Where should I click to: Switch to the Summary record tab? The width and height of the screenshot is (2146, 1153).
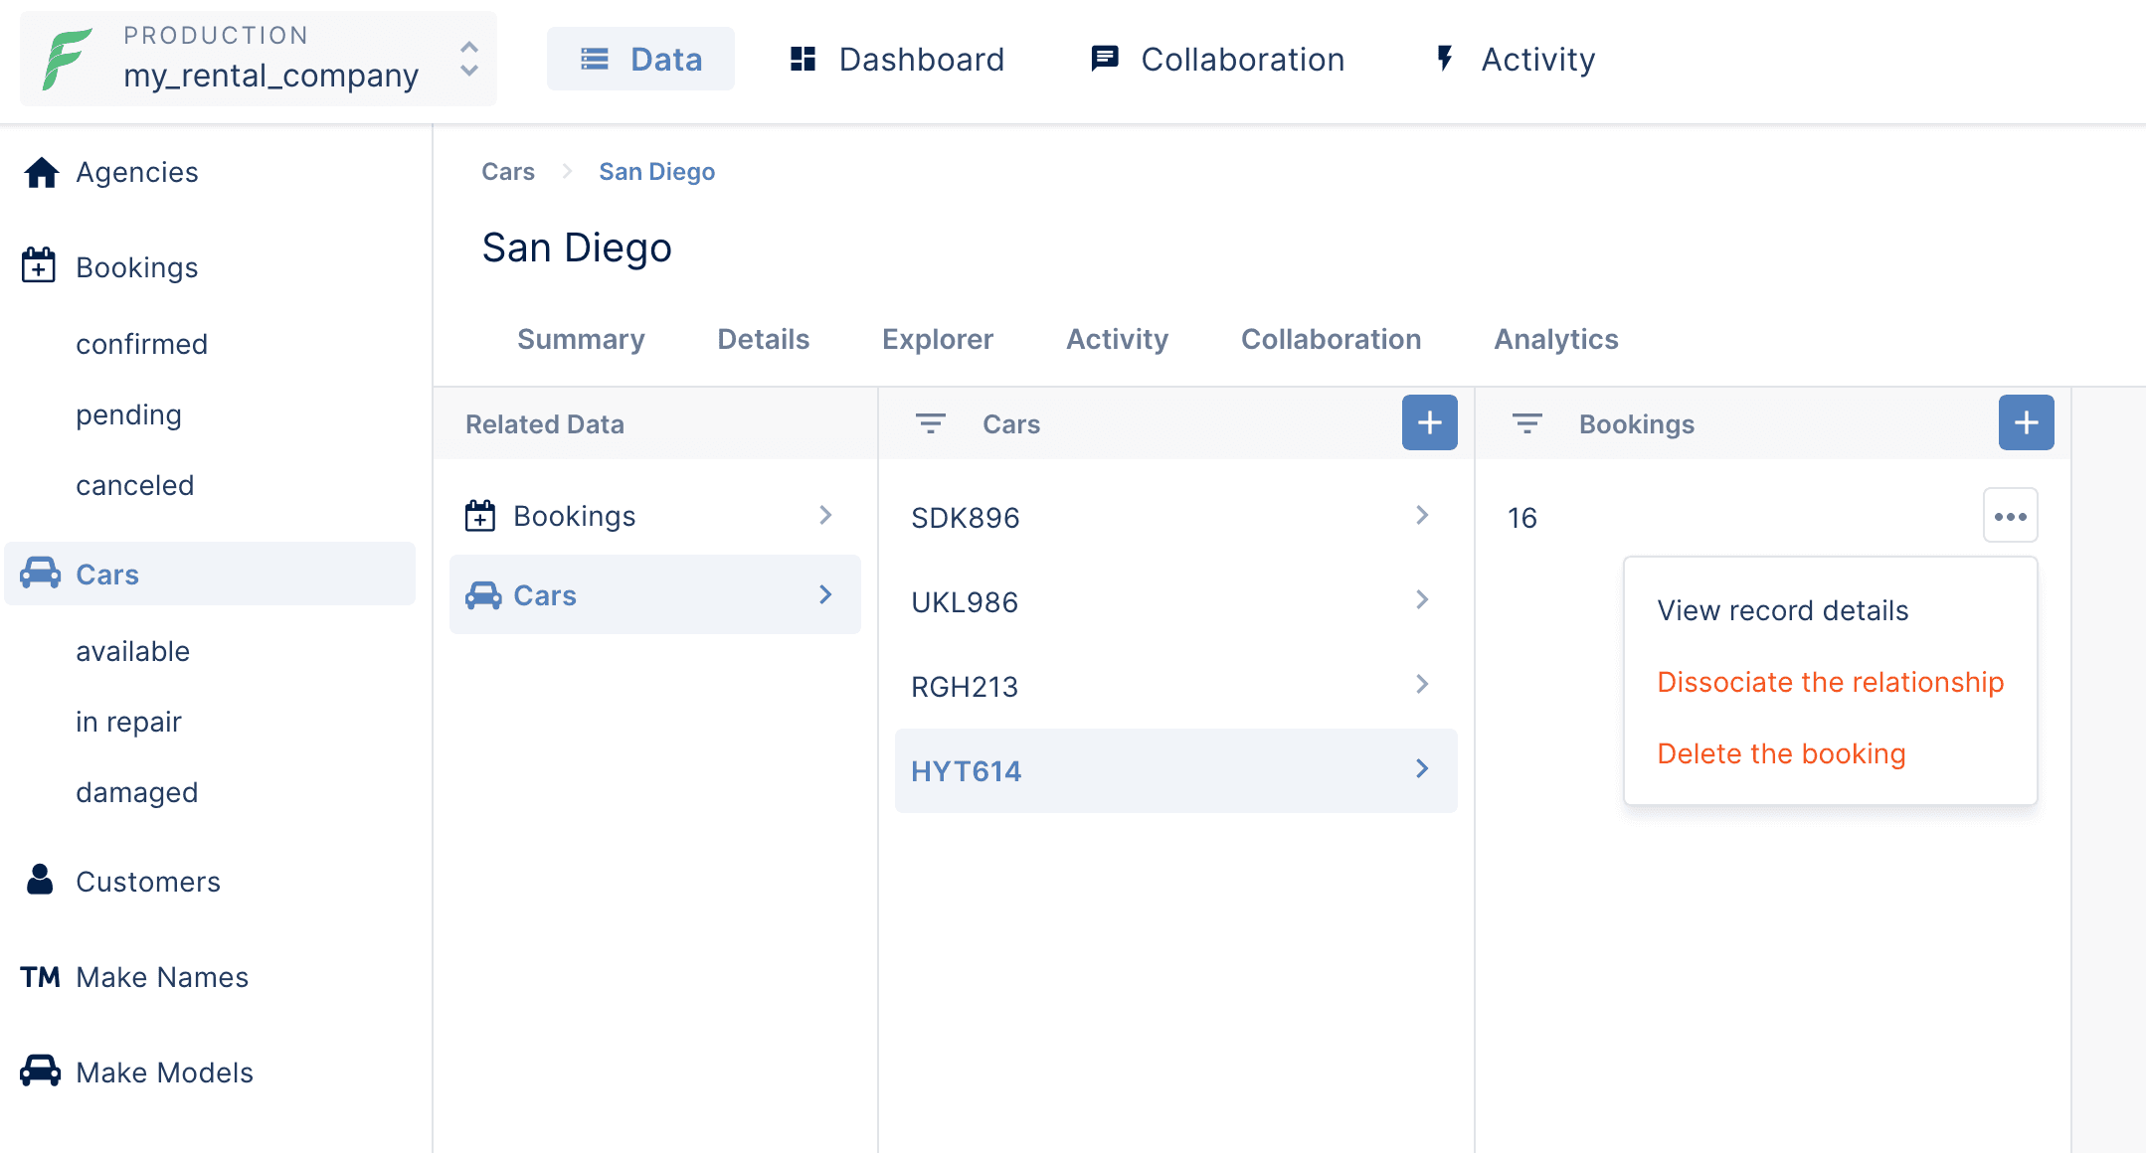pos(581,340)
